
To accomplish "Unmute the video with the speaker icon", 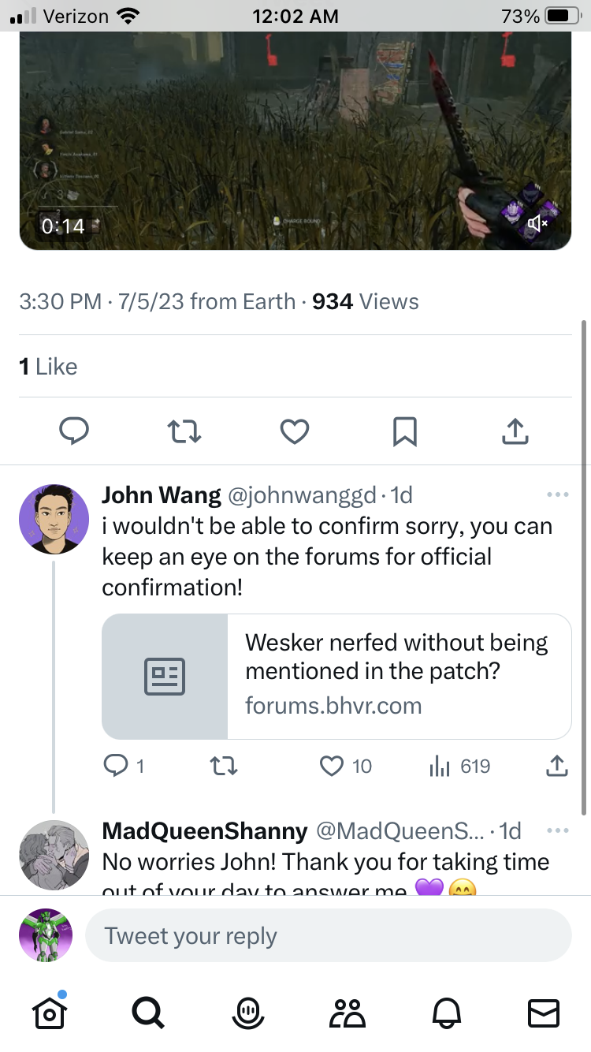I will pyautogui.click(x=537, y=224).
